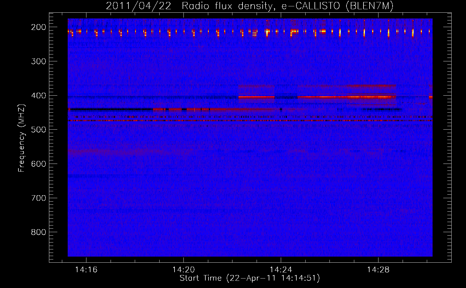Screen dimensions: 466x288
Task: Click the 'Frequency (MHZ)' axis label
Action: click(x=22, y=138)
